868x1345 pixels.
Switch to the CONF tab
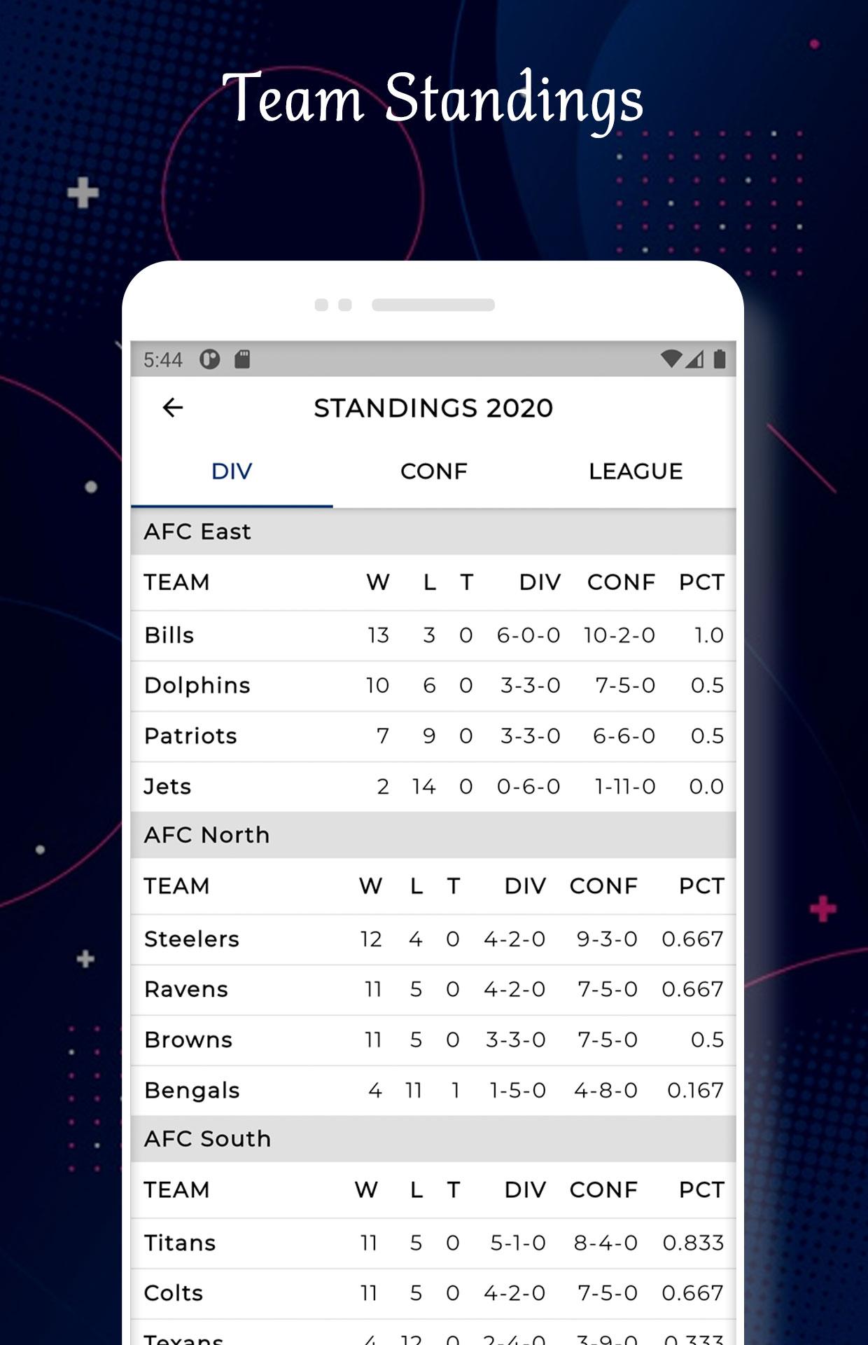pos(434,471)
